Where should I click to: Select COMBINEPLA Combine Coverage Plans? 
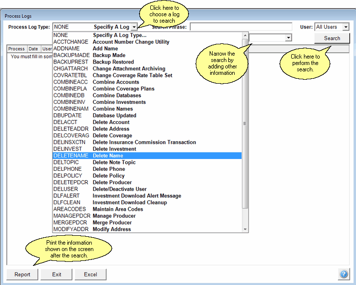(x=147, y=89)
